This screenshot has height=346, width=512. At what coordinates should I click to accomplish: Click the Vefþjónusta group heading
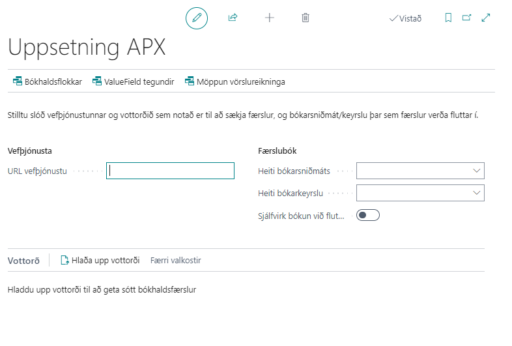pyautogui.click(x=29, y=151)
